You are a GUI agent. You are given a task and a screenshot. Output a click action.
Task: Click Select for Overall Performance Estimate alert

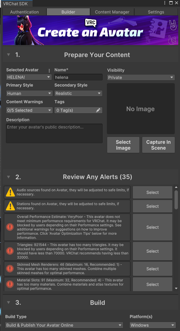[x=153, y=227]
